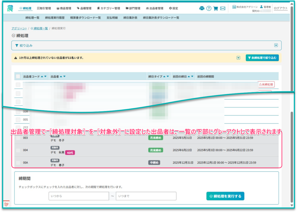The image size is (297, 212).
Task: Open the 出品者管理 menu
Action: tap(155, 8)
